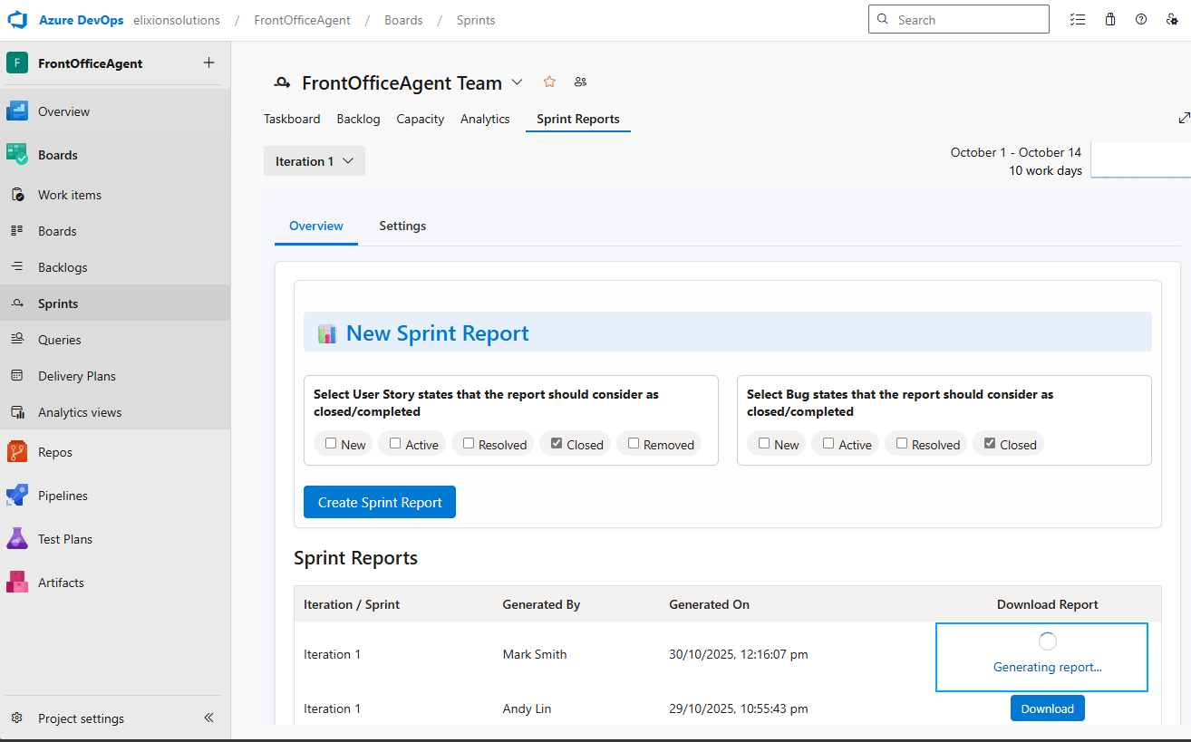Open the Repos section icon
Screen dimensions: 1191x742
(17, 452)
